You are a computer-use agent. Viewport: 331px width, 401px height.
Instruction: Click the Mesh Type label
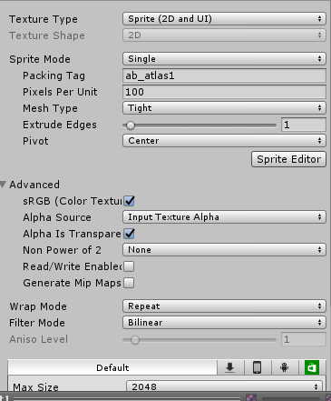(x=50, y=108)
